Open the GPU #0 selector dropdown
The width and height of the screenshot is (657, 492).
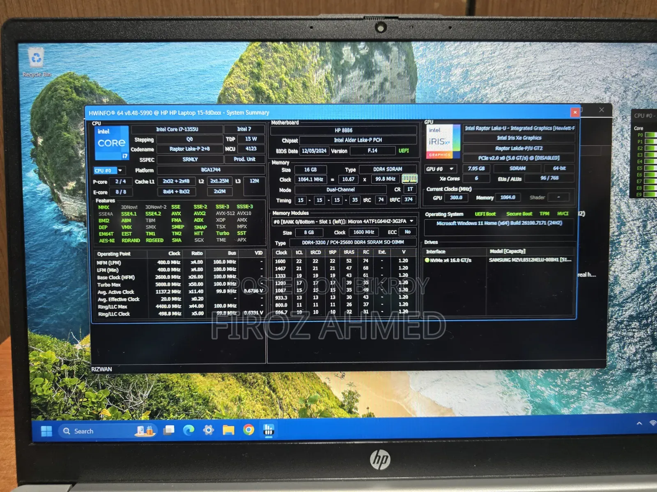[441, 169]
